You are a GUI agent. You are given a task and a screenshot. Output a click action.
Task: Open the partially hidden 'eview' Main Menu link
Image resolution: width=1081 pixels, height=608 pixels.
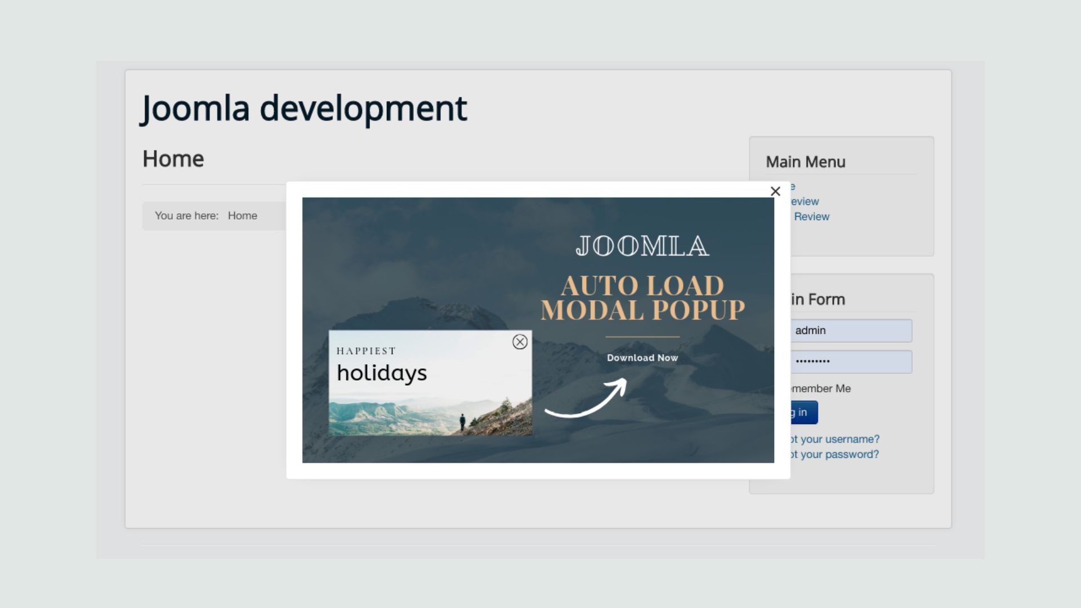click(805, 202)
